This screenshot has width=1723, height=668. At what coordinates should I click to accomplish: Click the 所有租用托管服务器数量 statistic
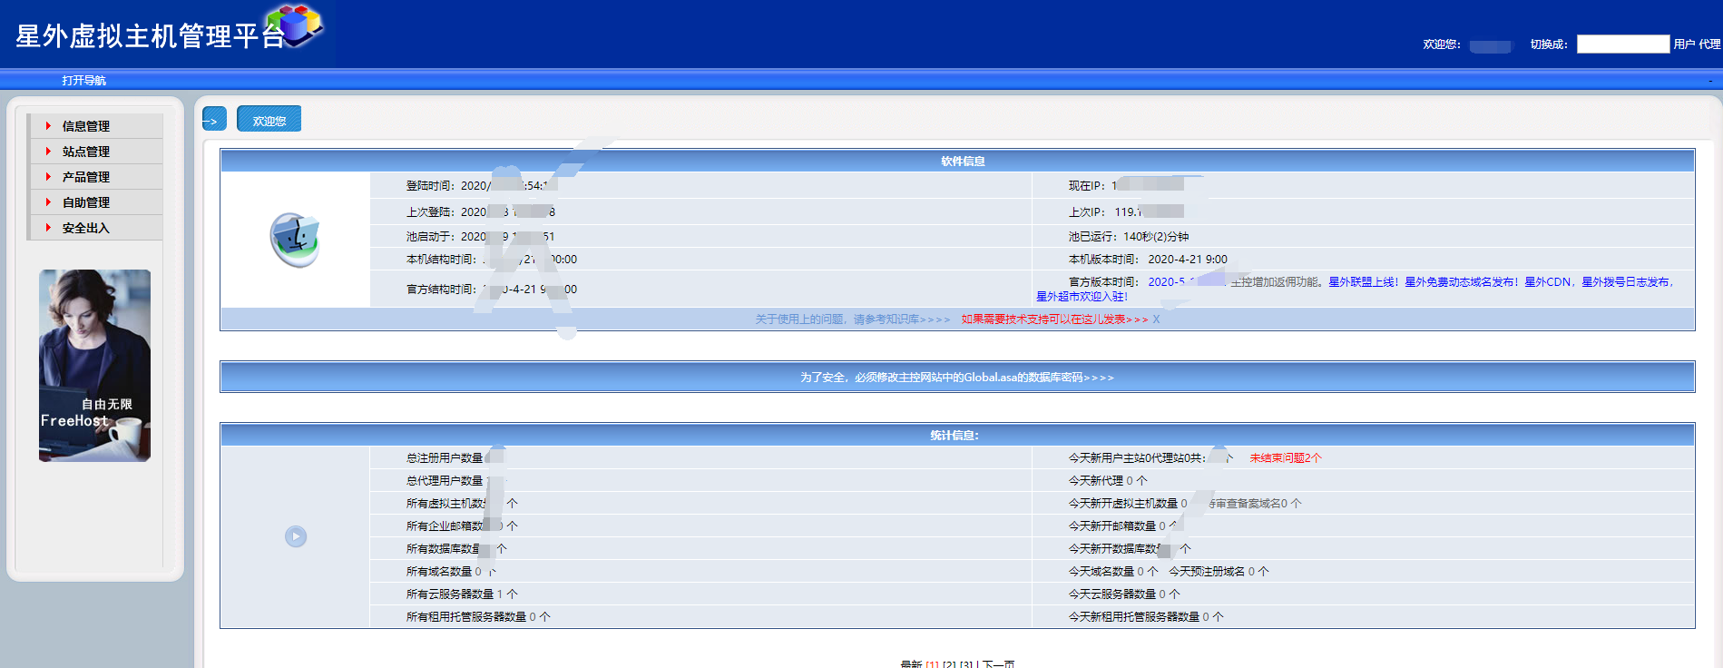point(478,617)
